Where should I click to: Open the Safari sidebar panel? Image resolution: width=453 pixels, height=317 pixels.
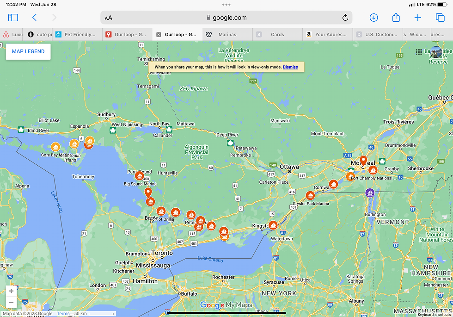pos(13,18)
